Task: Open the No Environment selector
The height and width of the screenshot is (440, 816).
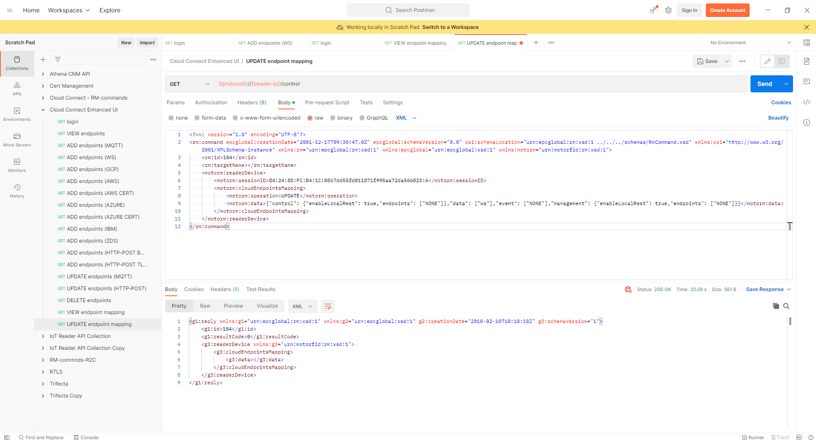Action: [x=750, y=43]
